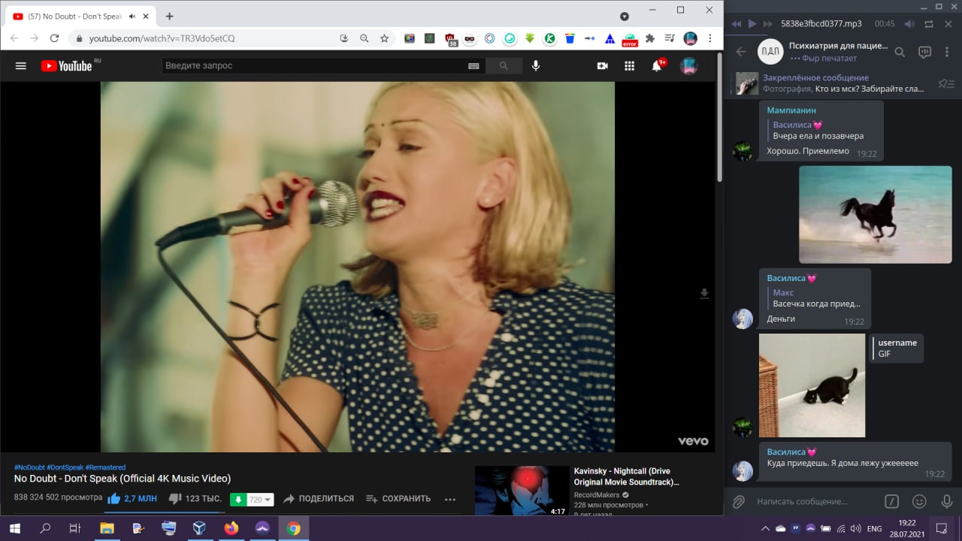The image size is (962, 541).
Task: Click the YouTube search magnifier button
Action: coord(504,66)
